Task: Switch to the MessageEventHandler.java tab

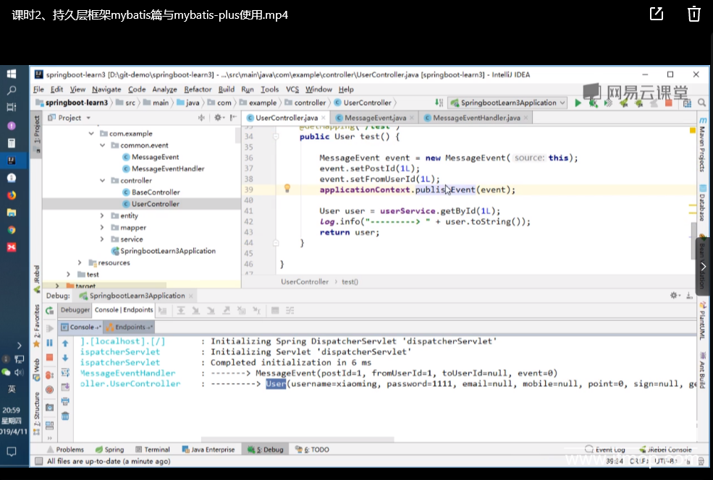Action: [476, 118]
